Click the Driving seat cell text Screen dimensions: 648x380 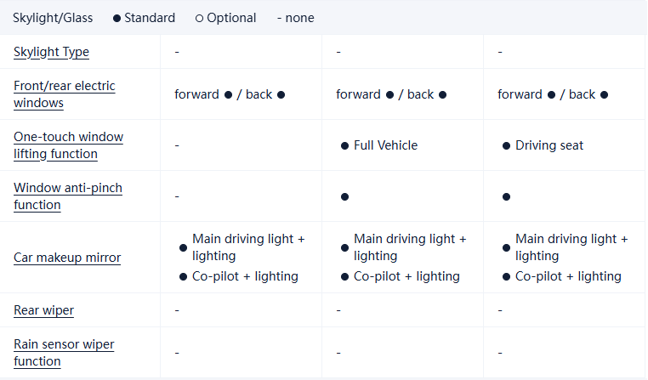[549, 145]
